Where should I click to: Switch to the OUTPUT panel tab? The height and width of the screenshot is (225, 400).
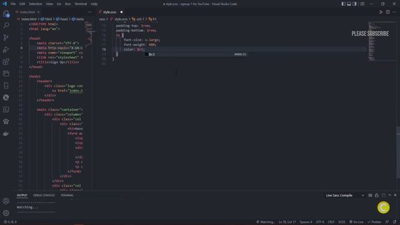[x=22, y=196]
